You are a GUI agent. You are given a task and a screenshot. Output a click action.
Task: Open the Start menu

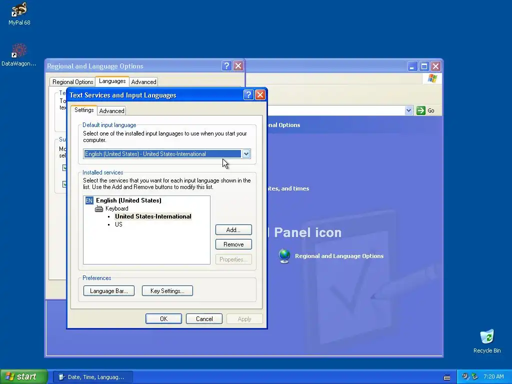[23, 377]
